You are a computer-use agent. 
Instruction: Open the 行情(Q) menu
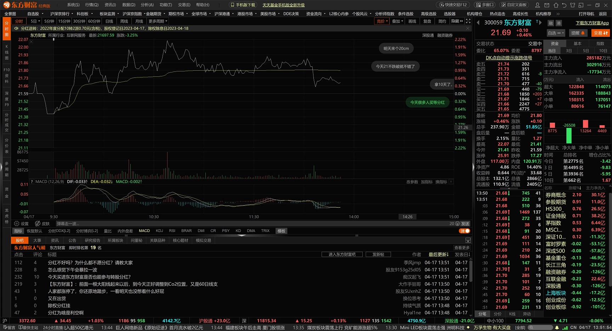point(92,5)
